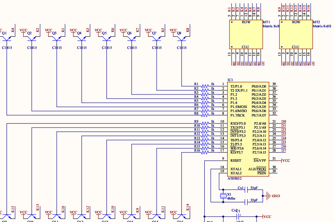Click the R4 resistor zigzag symbol
Viewport: 334px width, 222px height.
point(205,99)
